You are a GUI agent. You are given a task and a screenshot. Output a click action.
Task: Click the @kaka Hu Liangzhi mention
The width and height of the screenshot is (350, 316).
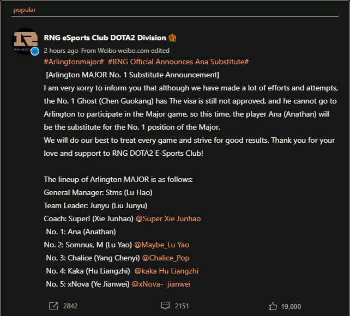point(166,271)
